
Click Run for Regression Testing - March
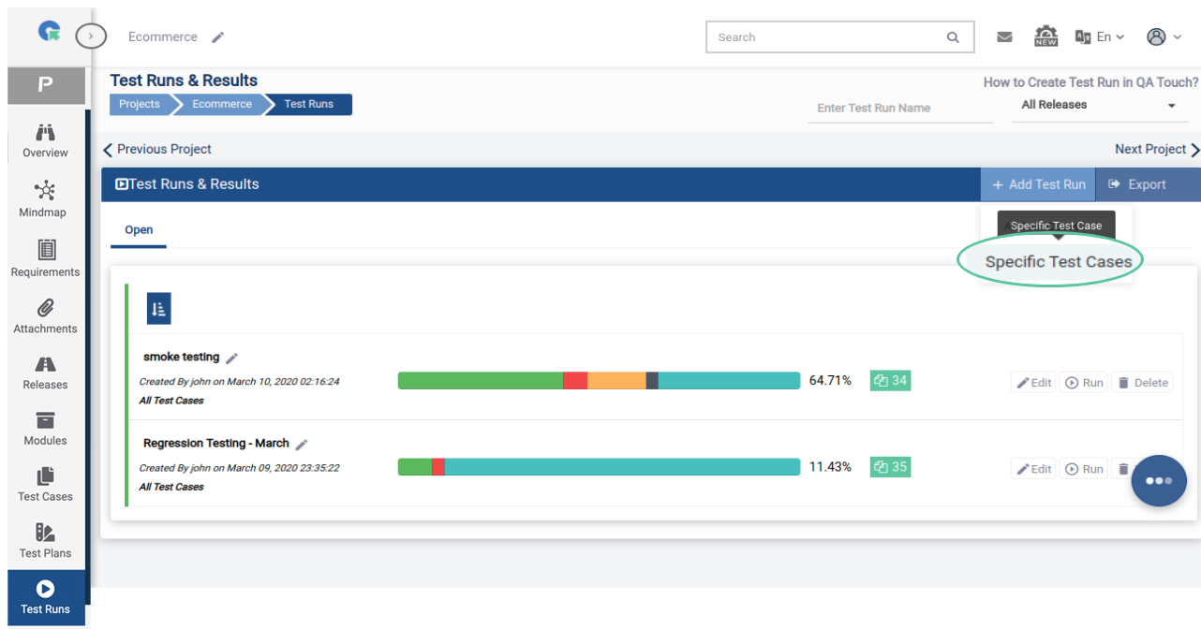click(1084, 468)
